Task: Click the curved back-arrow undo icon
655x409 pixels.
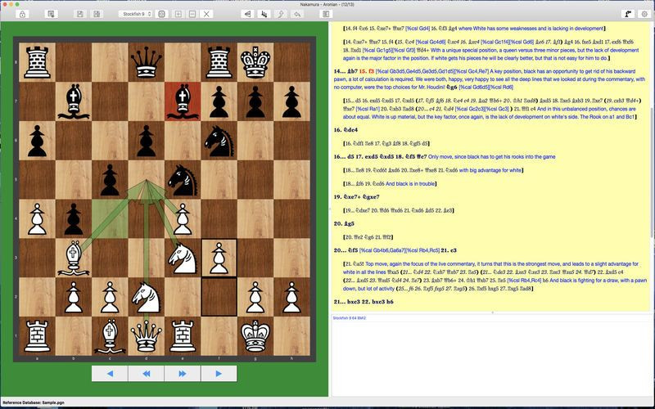Action: coord(297,14)
